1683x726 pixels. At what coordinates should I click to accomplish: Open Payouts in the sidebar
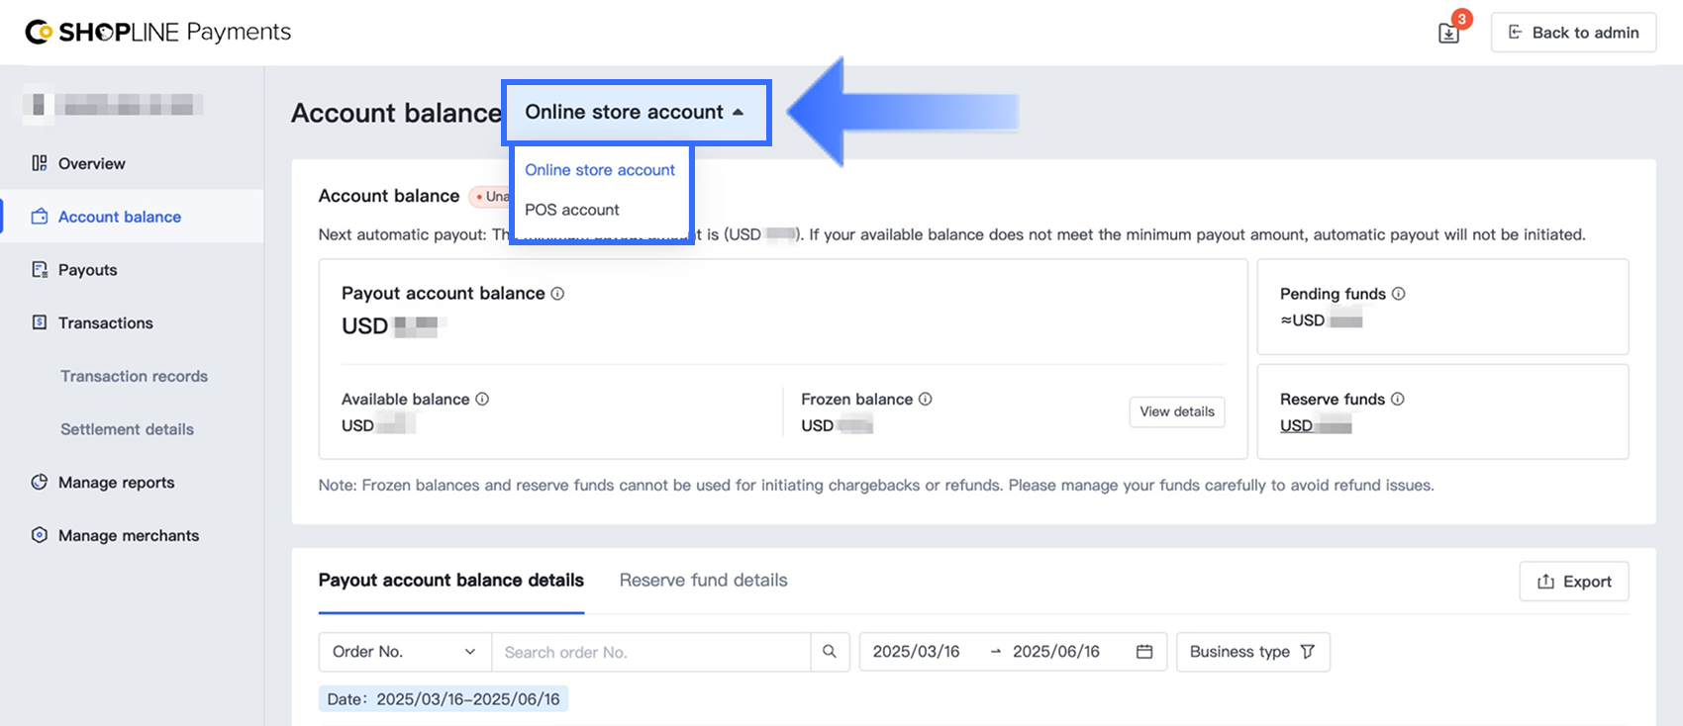[x=87, y=270]
